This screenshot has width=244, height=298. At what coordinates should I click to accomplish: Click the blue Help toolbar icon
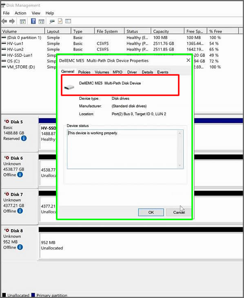[x=33, y=21]
